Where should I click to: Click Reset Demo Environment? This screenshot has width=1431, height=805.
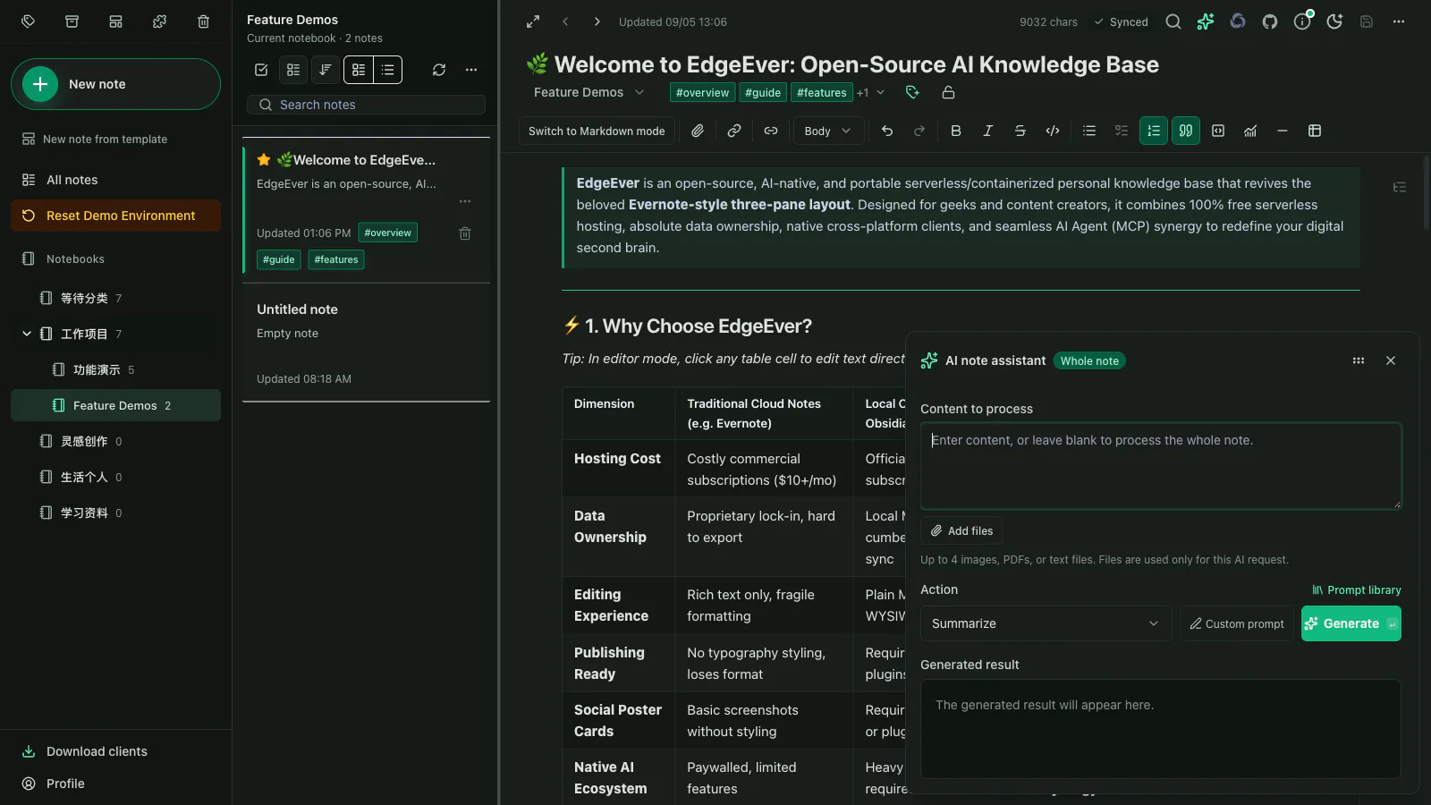point(115,216)
